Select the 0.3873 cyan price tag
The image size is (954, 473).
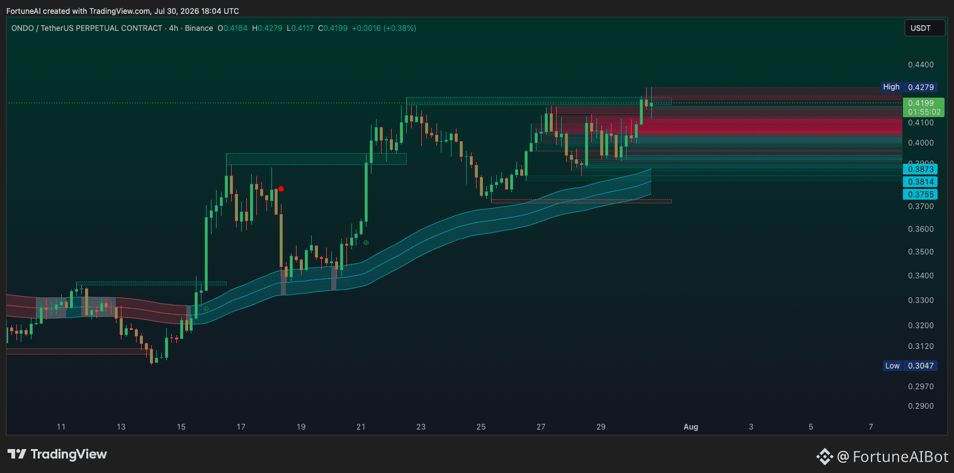[921, 169]
